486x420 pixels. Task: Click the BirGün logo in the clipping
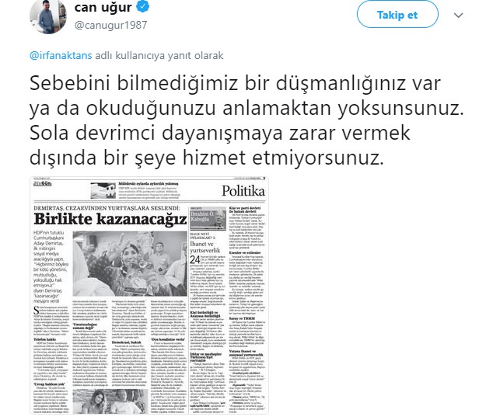pyautogui.click(x=43, y=184)
